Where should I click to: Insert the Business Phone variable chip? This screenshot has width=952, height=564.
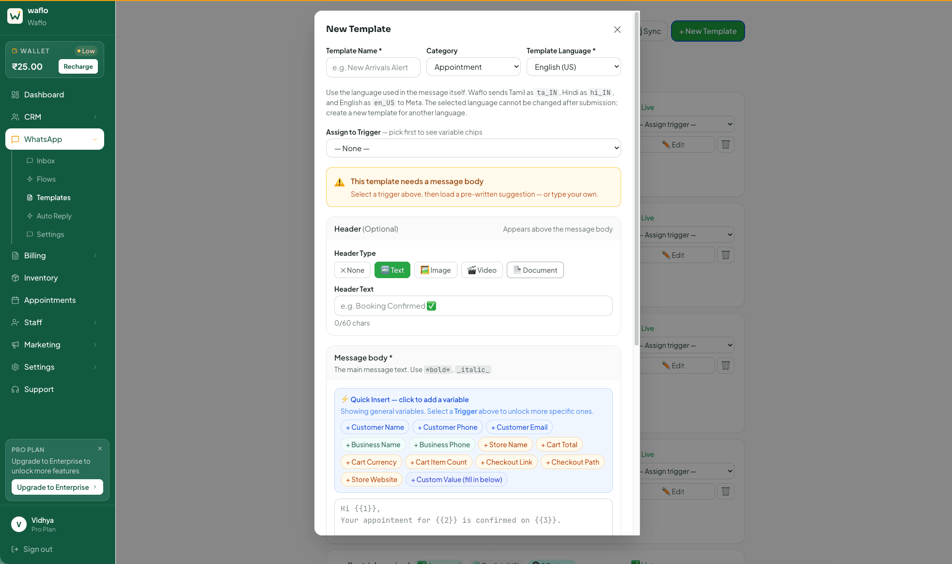pyautogui.click(x=442, y=444)
